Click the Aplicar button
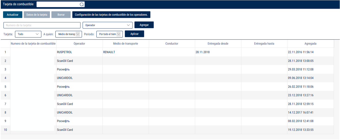The width and height of the screenshot is (340, 140). 134,34
